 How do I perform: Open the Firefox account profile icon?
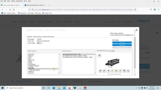click(x=155, y=9)
